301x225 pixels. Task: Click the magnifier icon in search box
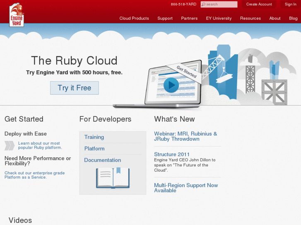(203, 4)
